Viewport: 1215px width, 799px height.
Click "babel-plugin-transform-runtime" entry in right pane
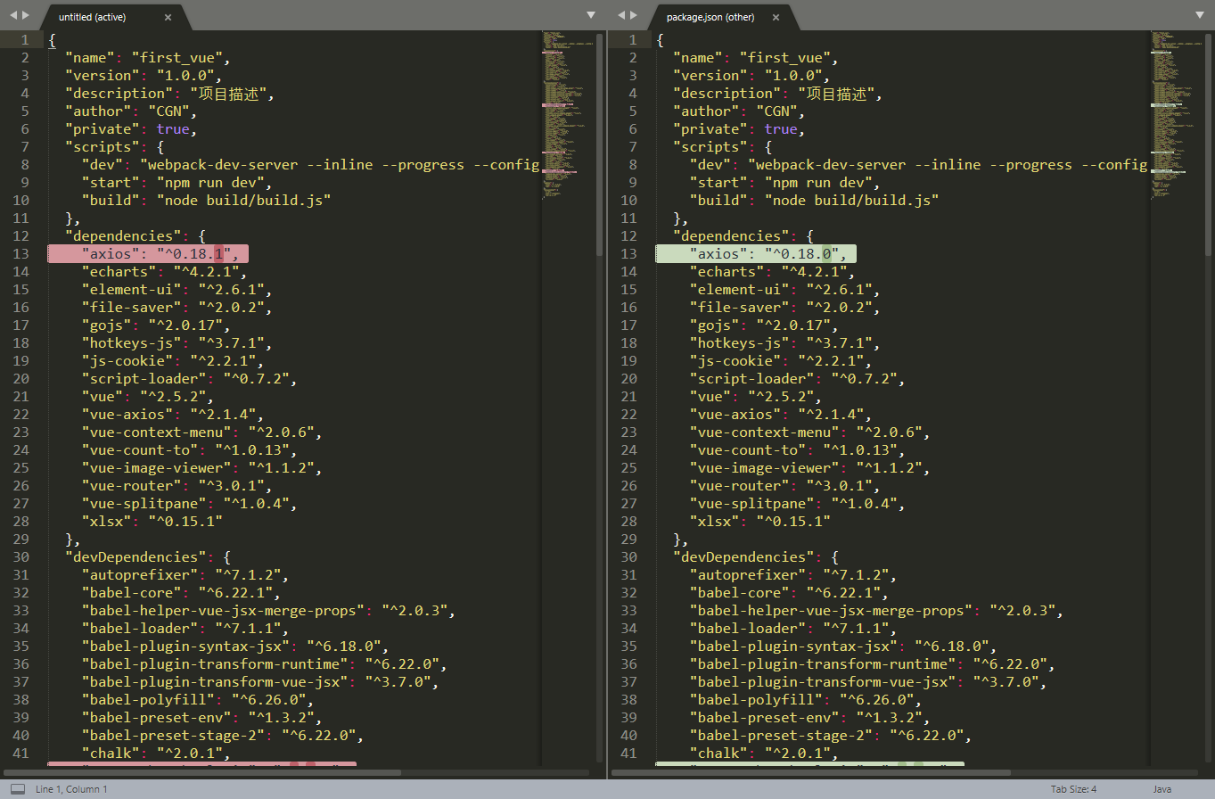(872, 664)
